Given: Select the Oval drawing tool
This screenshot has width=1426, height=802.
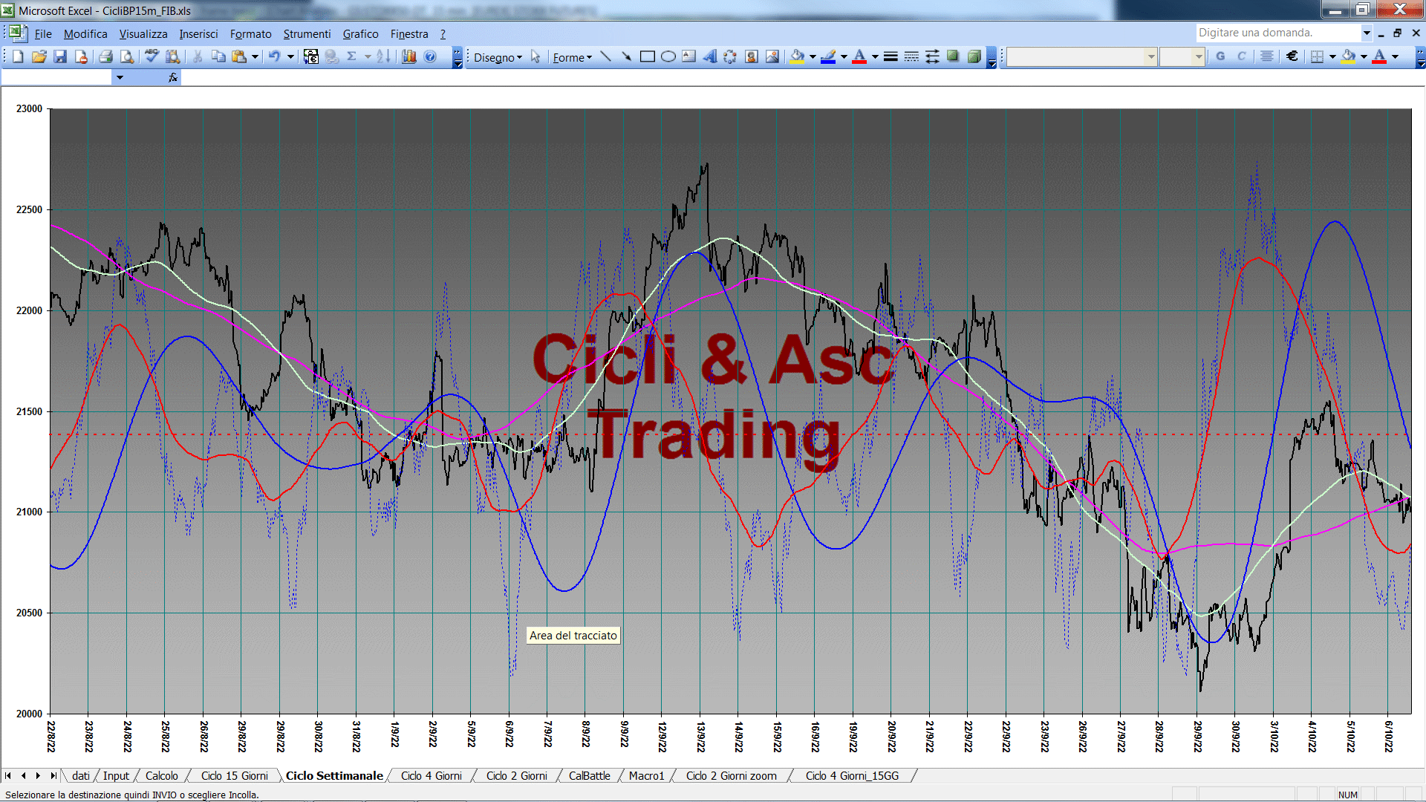Looking at the screenshot, I should (x=668, y=56).
